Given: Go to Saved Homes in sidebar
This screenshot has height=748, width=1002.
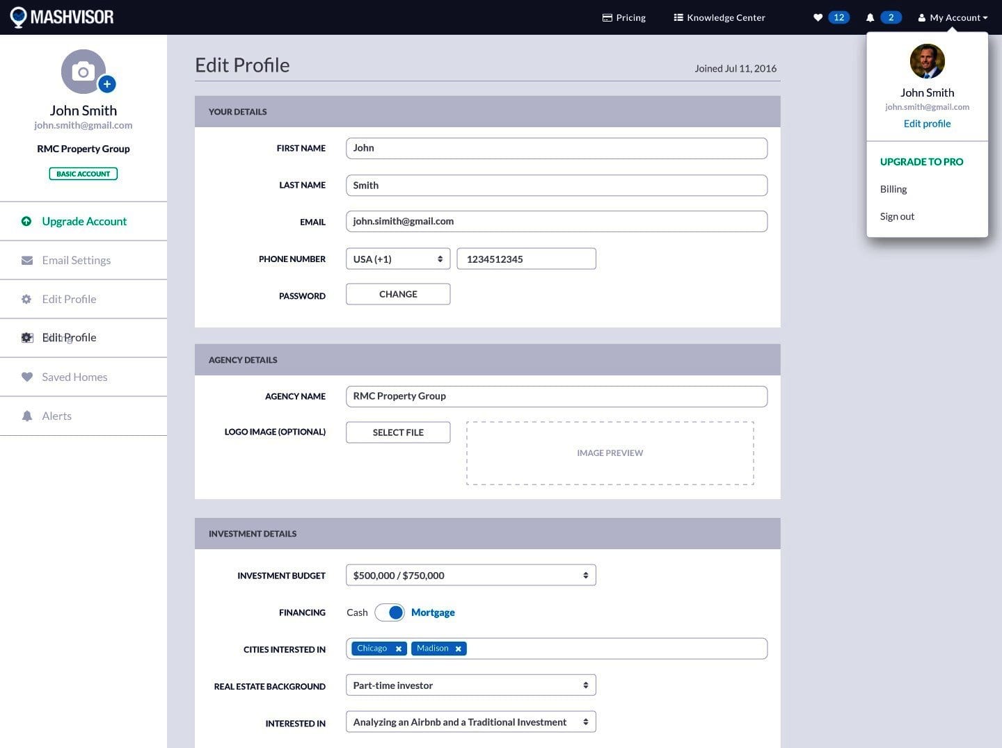Looking at the screenshot, I should 74,377.
